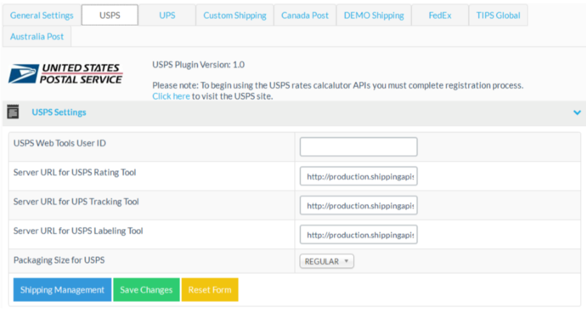Image resolution: width=586 pixels, height=309 pixels.
Task: Switch to the Australia Post tab
Action: (37, 36)
